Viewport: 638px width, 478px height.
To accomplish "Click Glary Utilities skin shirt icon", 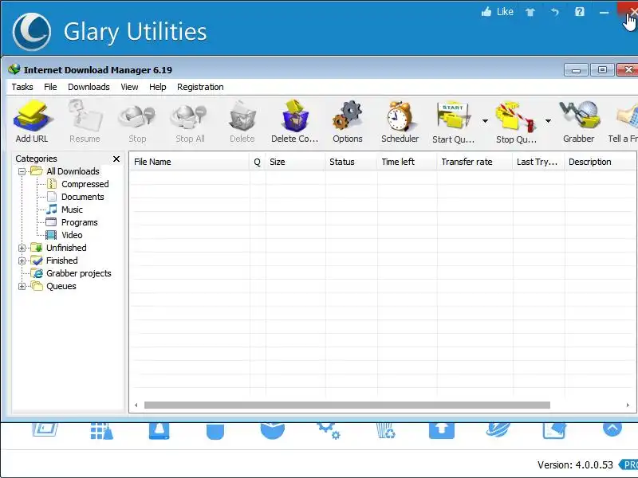I will (530, 12).
